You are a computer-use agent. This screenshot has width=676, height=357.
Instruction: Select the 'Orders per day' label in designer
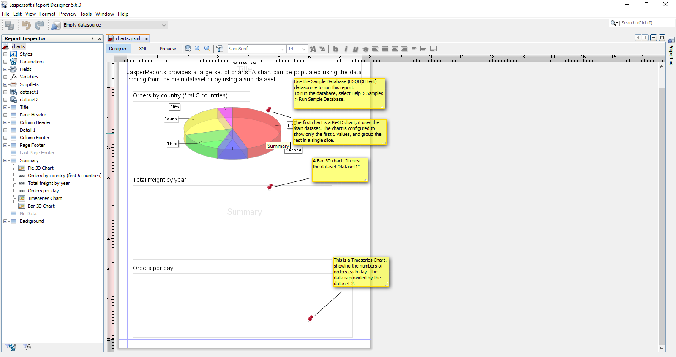coord(191,268)
